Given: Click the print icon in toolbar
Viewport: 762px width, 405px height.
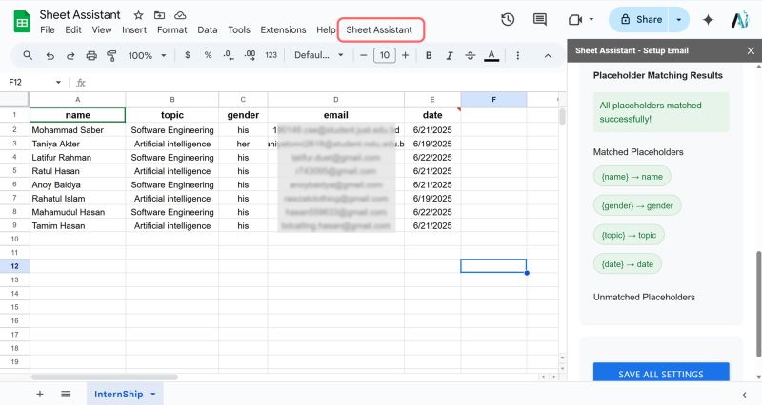Looking at the screenshot, I should (91, 56).
